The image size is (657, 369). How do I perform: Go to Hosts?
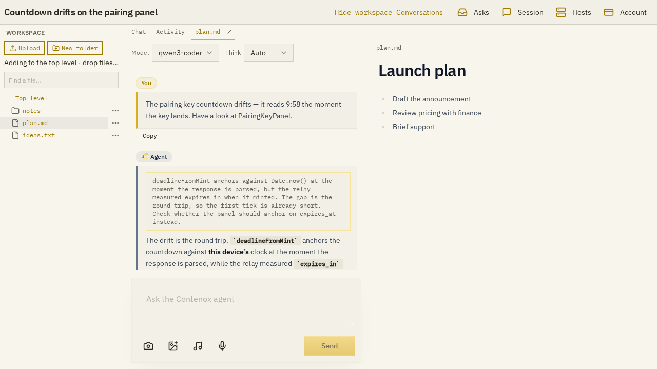click(573, 12)
